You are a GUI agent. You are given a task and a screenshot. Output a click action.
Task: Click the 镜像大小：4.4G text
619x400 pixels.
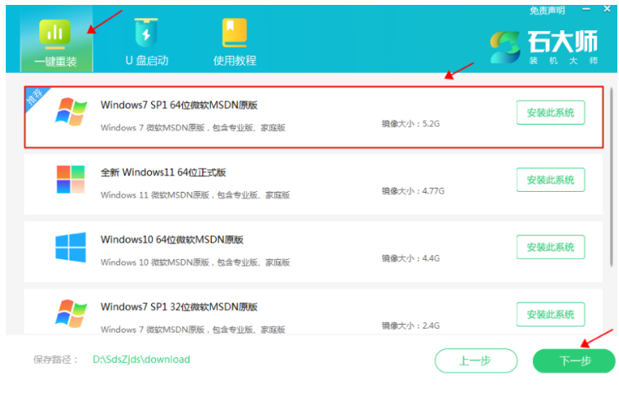(x=410, y=258)
